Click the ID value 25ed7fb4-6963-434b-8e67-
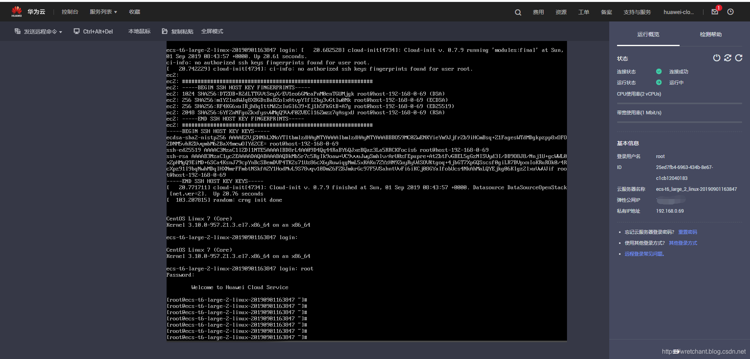The height and width of the screenshot is (359, 750). [x=684, y=167]
